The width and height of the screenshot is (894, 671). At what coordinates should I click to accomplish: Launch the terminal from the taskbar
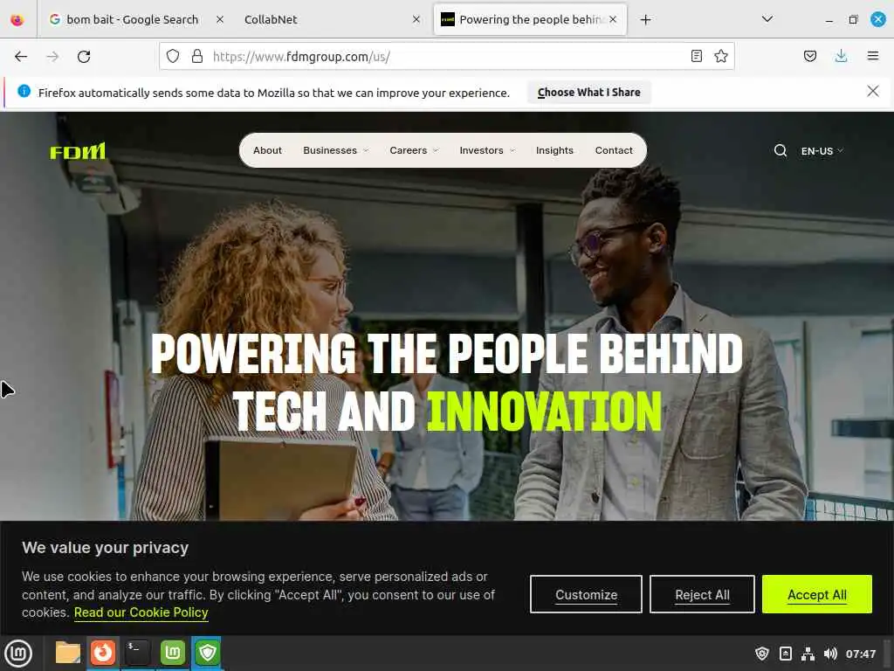(137, 652)
